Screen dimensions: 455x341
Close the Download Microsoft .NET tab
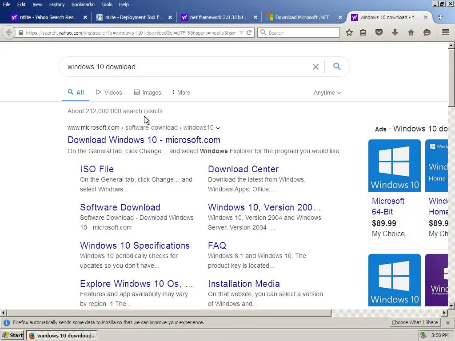340,17
